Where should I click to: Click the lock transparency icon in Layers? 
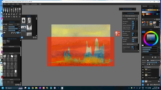point(147,64)
